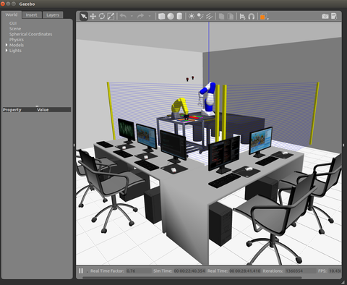Insert a box shape
Image resolution: width=347 pixels, height=285 pixels.
pos(161,16)
